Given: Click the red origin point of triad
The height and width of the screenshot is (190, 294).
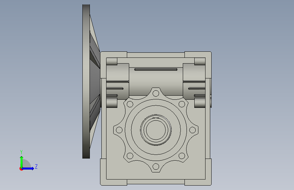Looking at the screenshot, I should click(21, 169).
